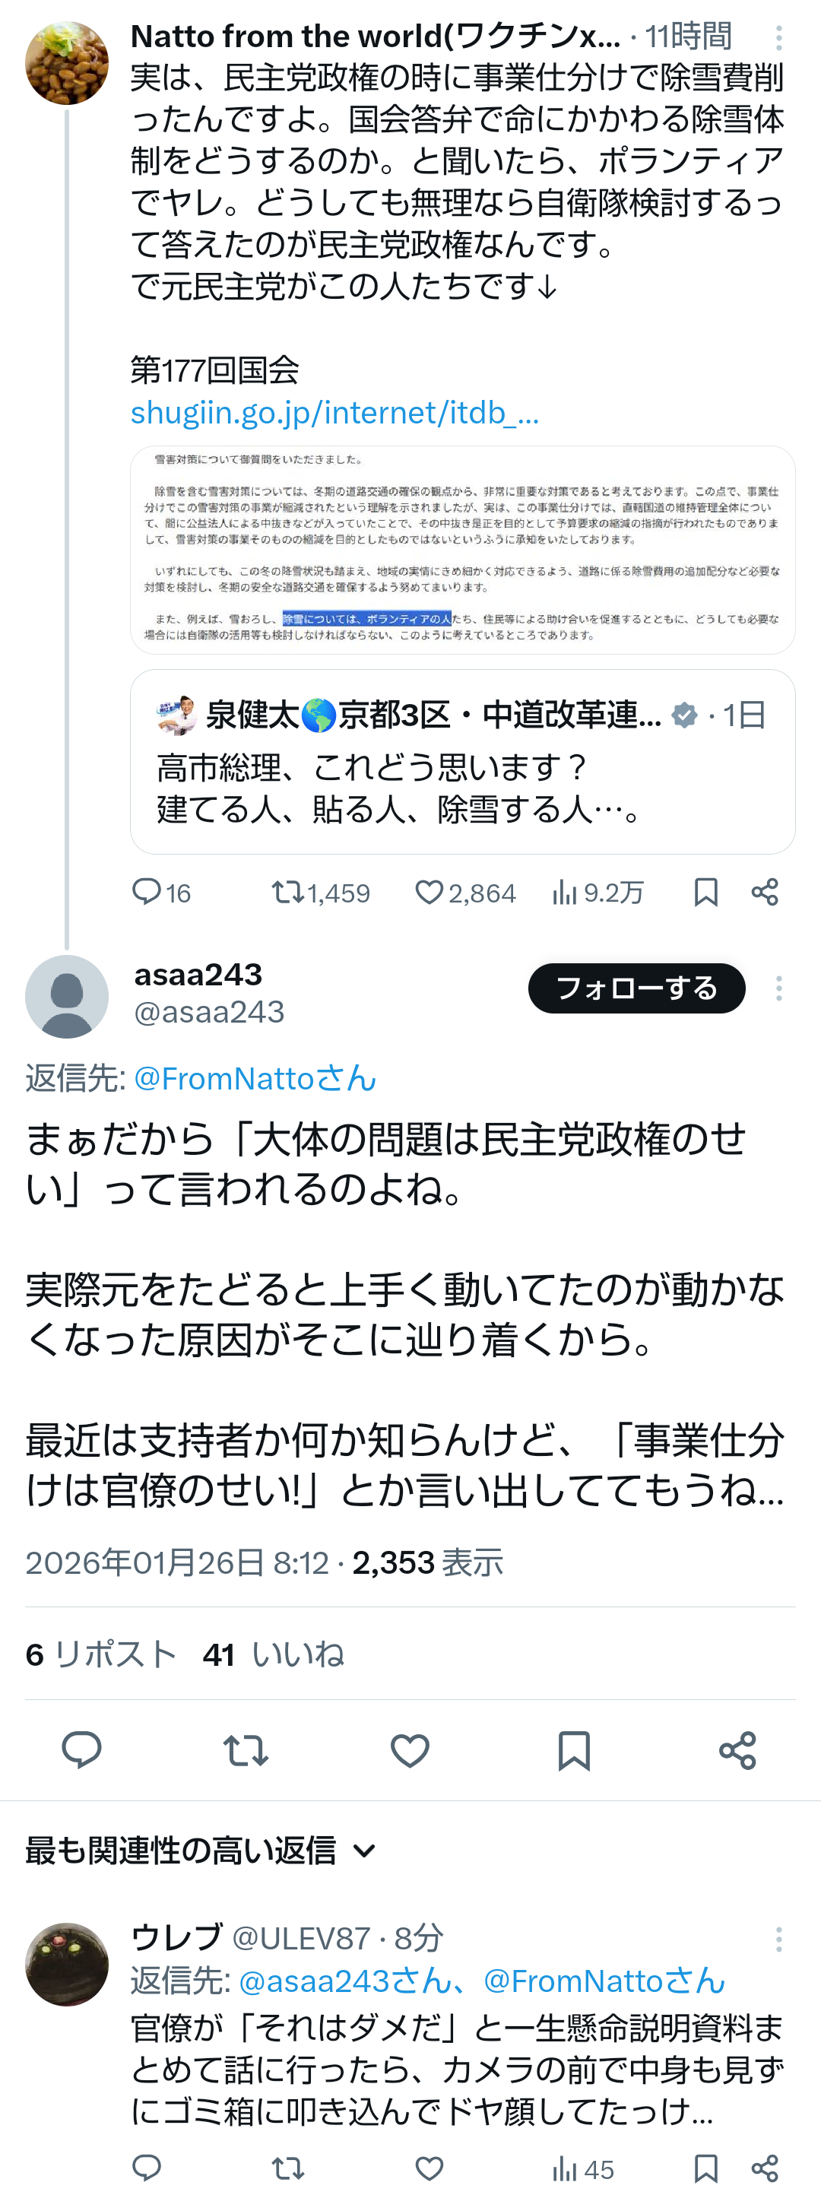View the 6 リポスト list
This screenshot has width=821, height=2195.
tap(100, 1654)
